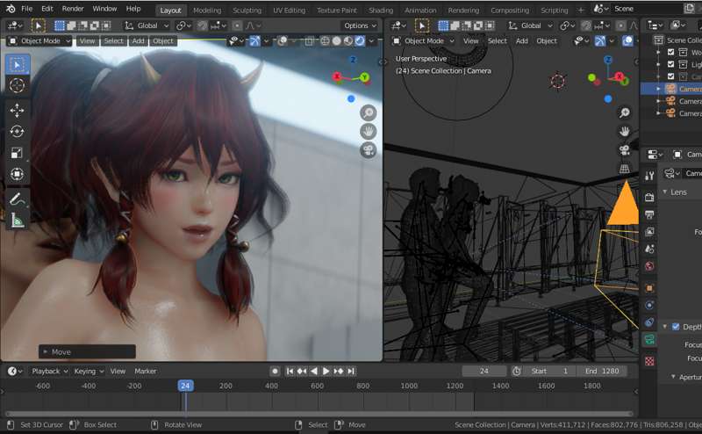Activate the Move tool in the left toolbar
This screenshot has width=702, height=434.
pos(17,111)
